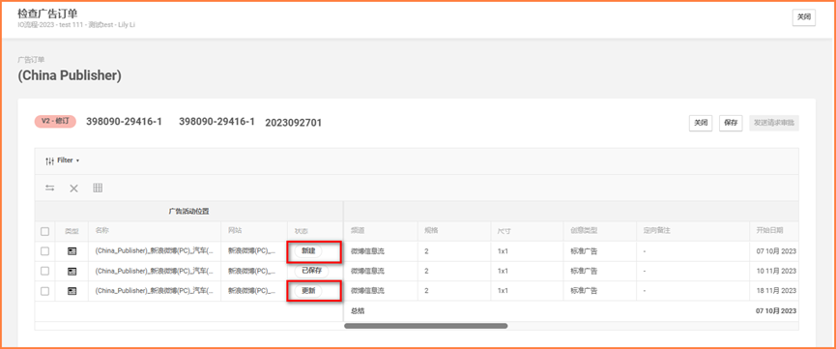Click the 检查广告订单 page title

tap(47, 13)
